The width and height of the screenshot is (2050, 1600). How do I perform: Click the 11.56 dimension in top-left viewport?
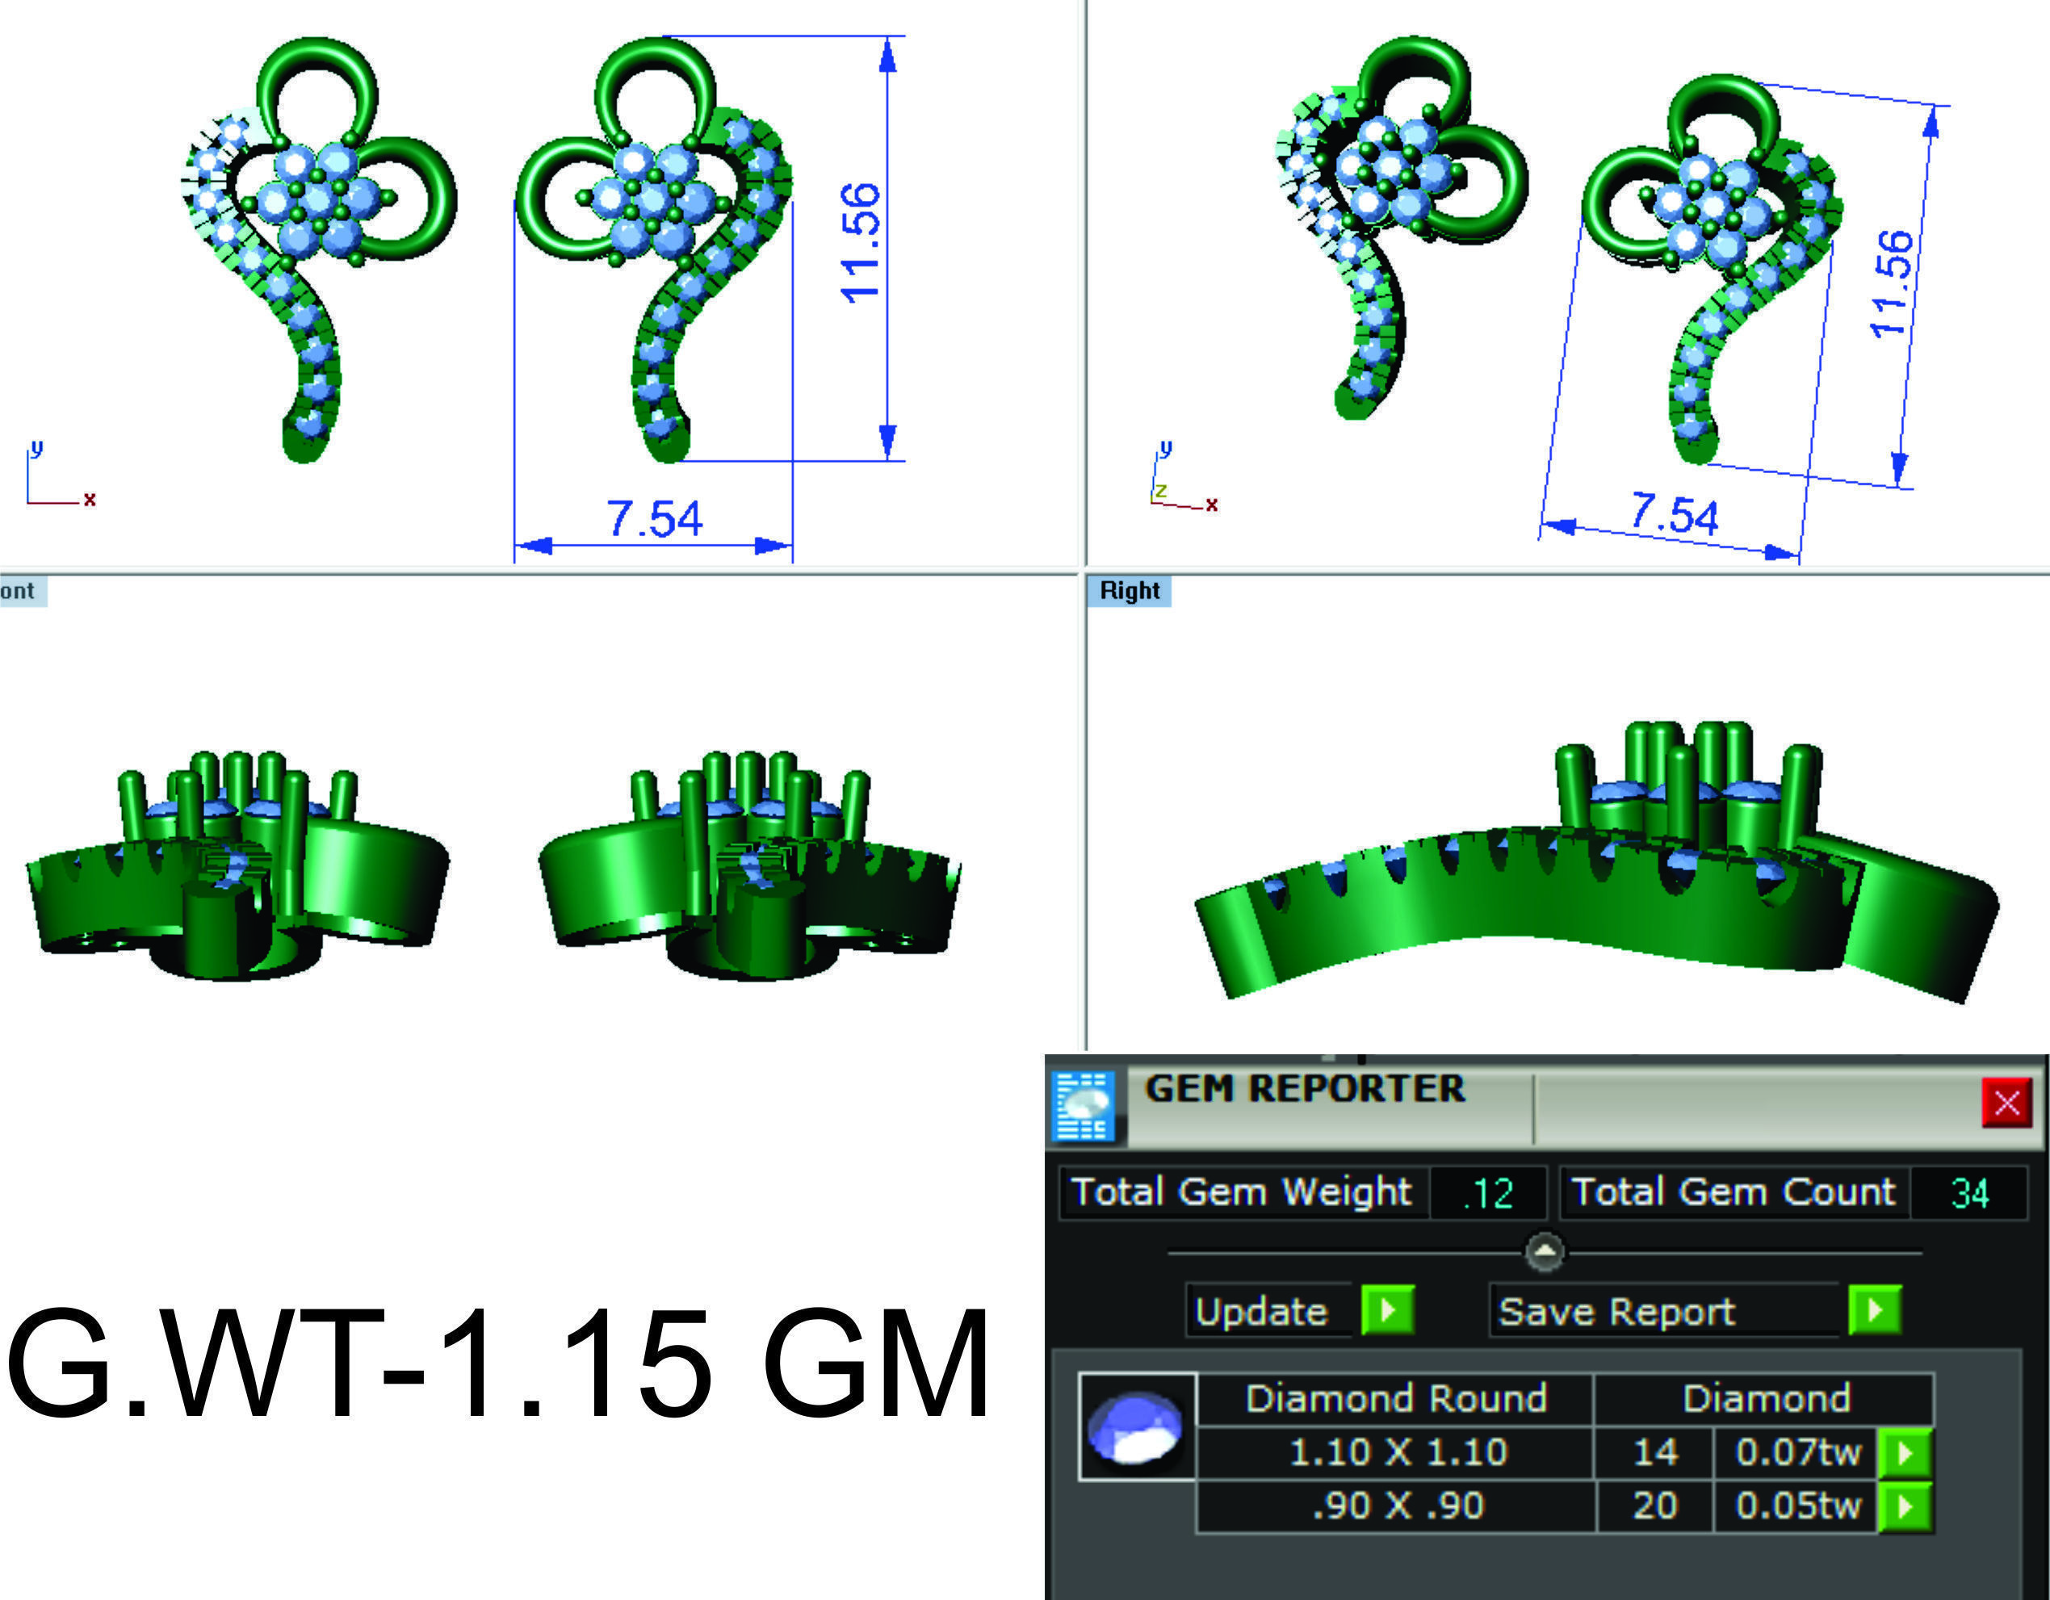coord(861,242)
